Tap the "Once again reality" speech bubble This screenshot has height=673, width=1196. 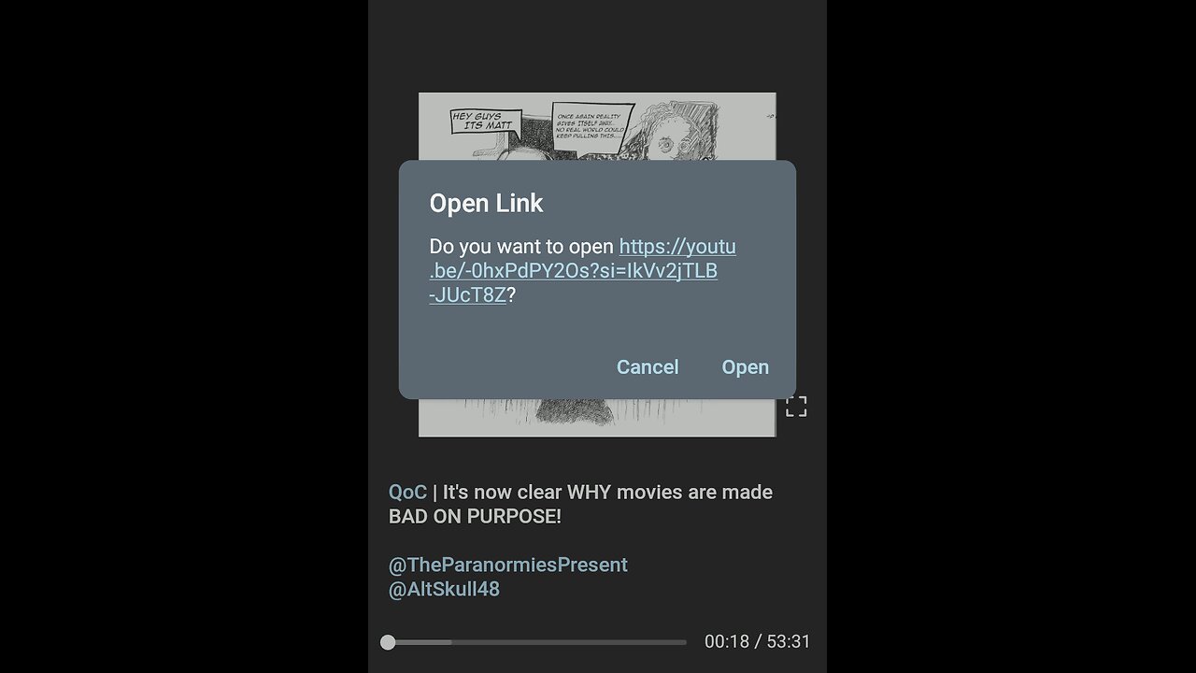coord(591,123)
